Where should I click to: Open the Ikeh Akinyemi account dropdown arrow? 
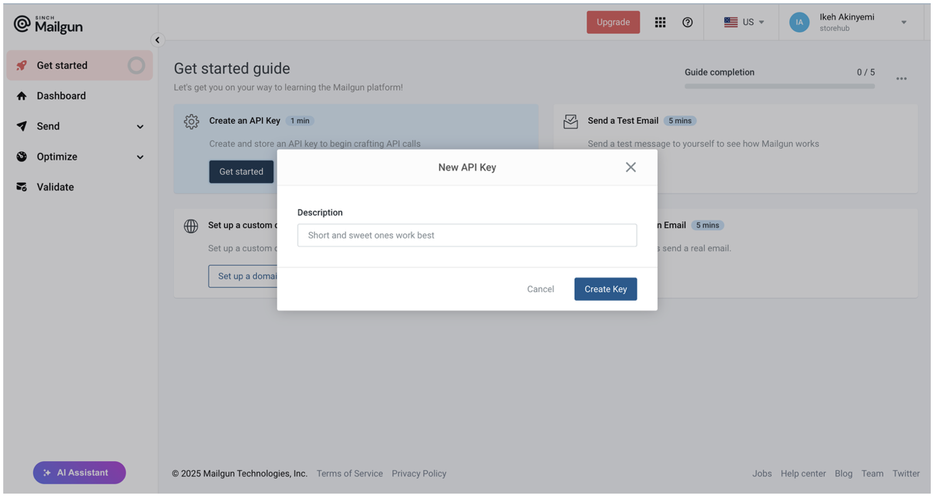(x=904, y=22)
